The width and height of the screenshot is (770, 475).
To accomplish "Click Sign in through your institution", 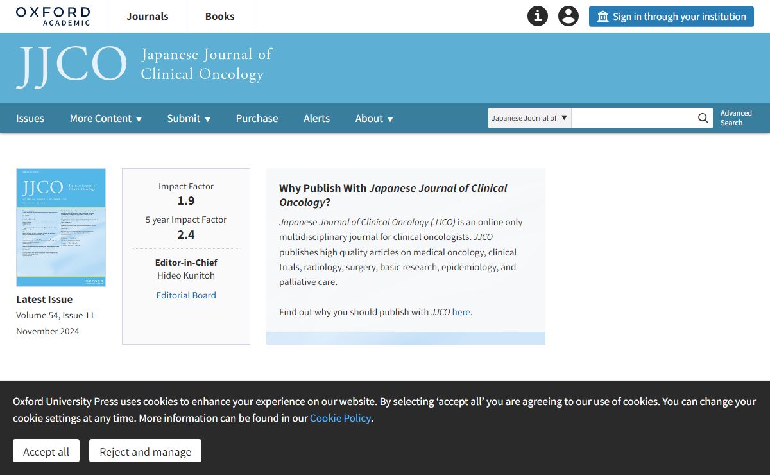I will [671, 17].
